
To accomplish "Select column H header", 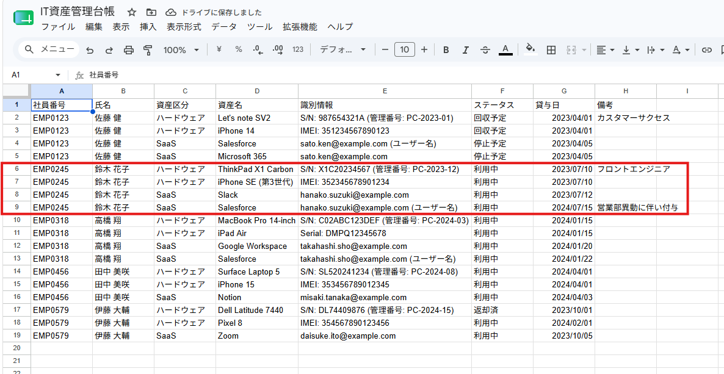I will (x=626, y=91).
